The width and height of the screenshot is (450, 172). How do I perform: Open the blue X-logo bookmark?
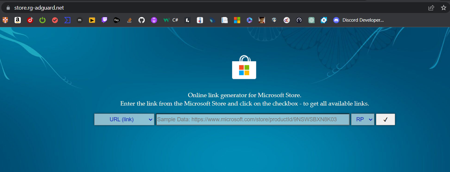(324, 20)
